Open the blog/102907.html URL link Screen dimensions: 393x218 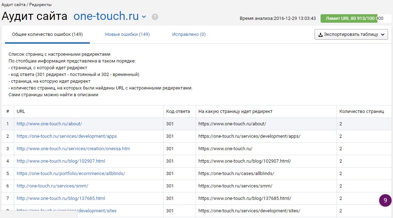coord(61,161)
